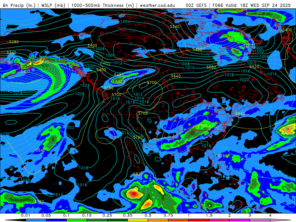The width and height of the screenshot is (296, 222).
Task: Click red precipitation core of Pacific tropical low
Action: pos(134,193)
